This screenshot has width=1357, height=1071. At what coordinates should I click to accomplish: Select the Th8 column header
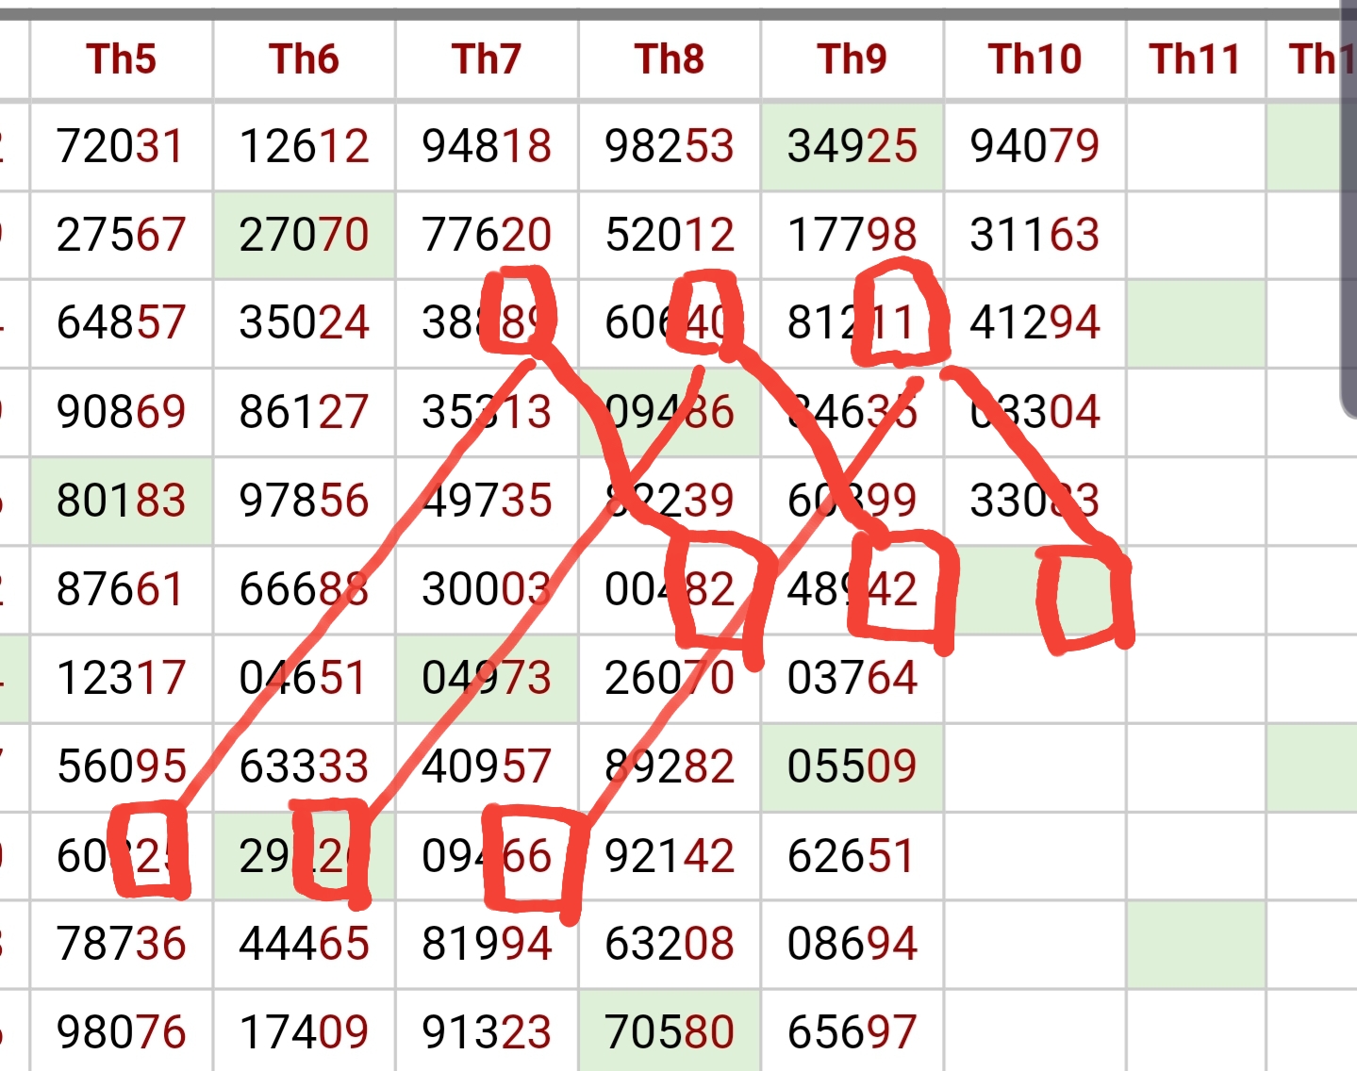click(x=670, y=59)
